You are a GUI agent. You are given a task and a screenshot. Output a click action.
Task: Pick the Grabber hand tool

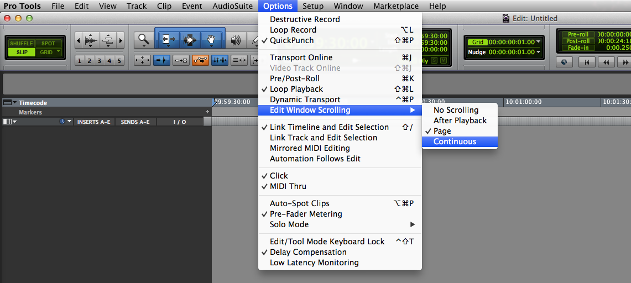point(211,40)
